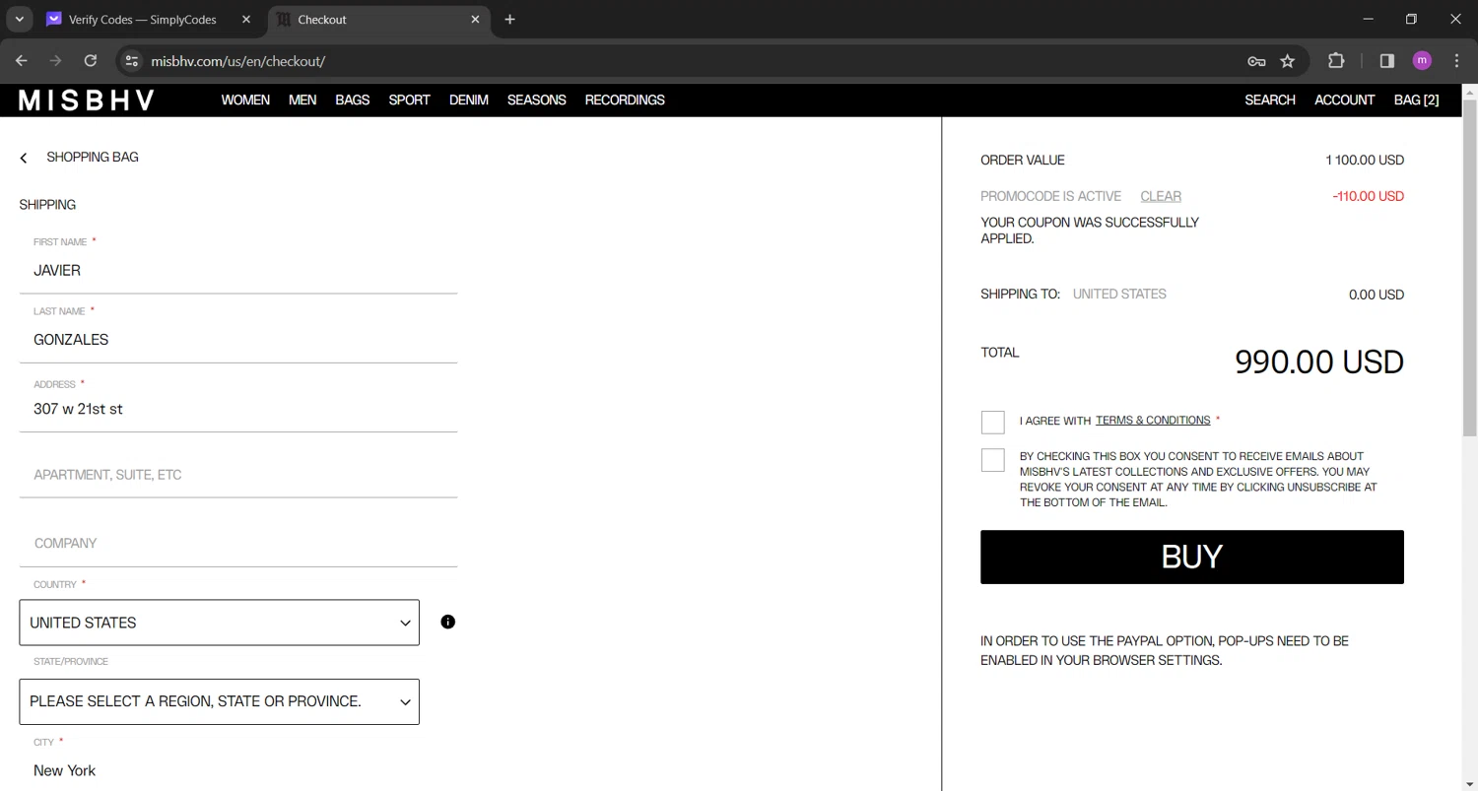Image resolution: width=1478 pixels, height=791 pixels.
Task: Go back to SHOPPING BAG
Action: point(93,157)
